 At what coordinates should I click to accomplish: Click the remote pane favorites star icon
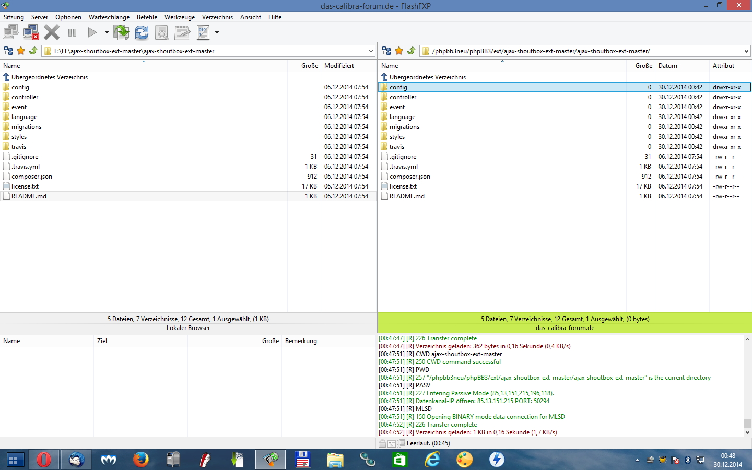pos(399,51)
